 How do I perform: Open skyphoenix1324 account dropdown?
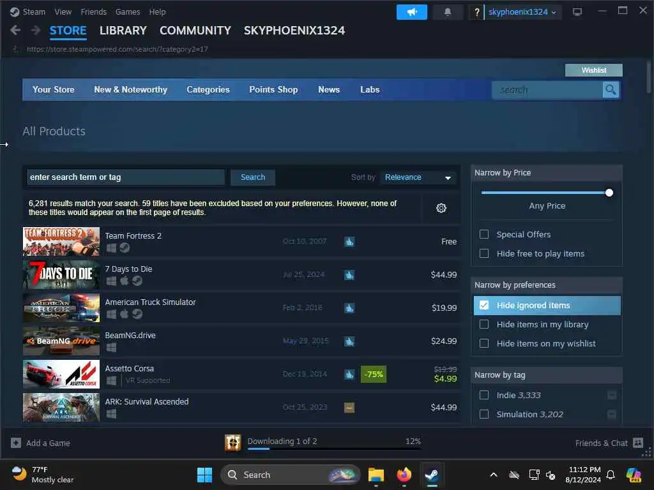(522, 12)
